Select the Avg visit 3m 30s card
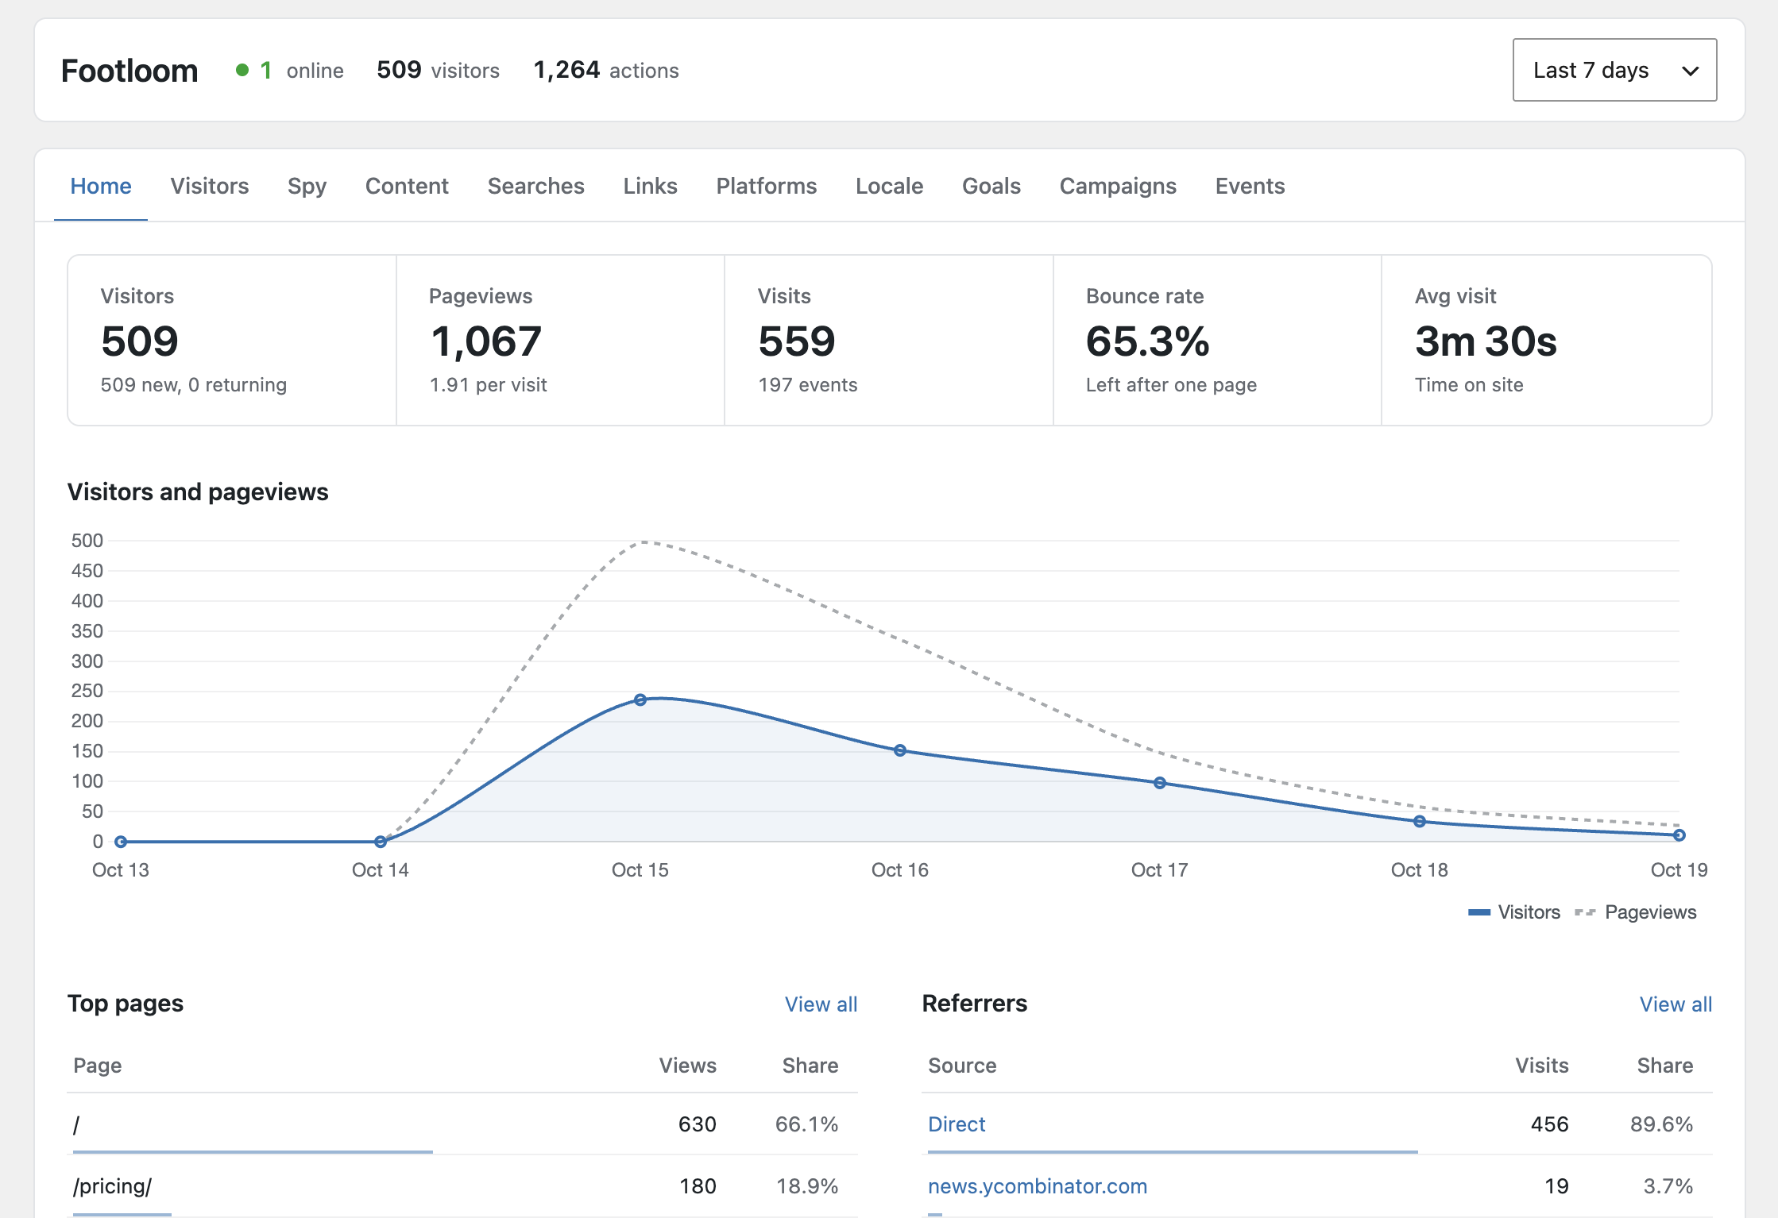Image resolution: width=1778 pixels, height=1218 pixels. [1547, 341]
